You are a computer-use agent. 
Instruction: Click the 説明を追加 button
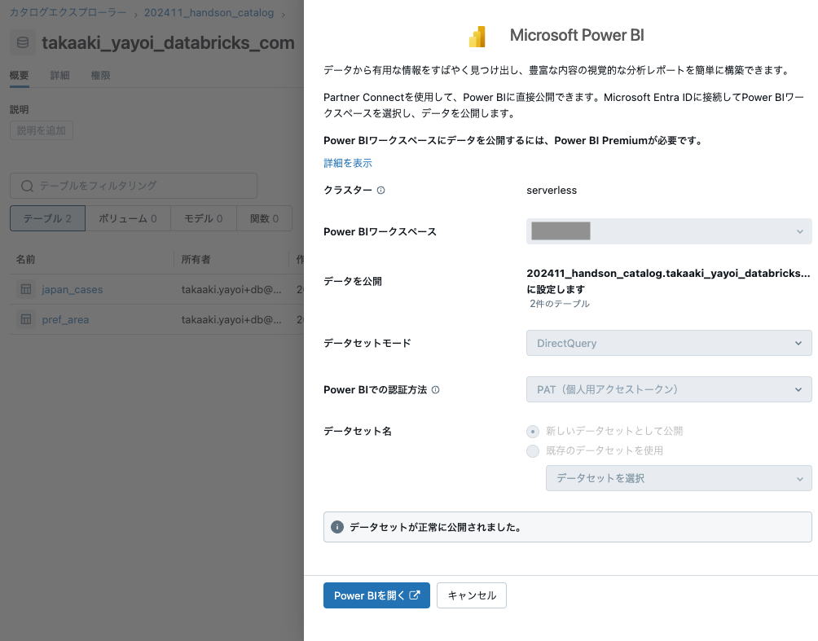[x=42, y=130]
